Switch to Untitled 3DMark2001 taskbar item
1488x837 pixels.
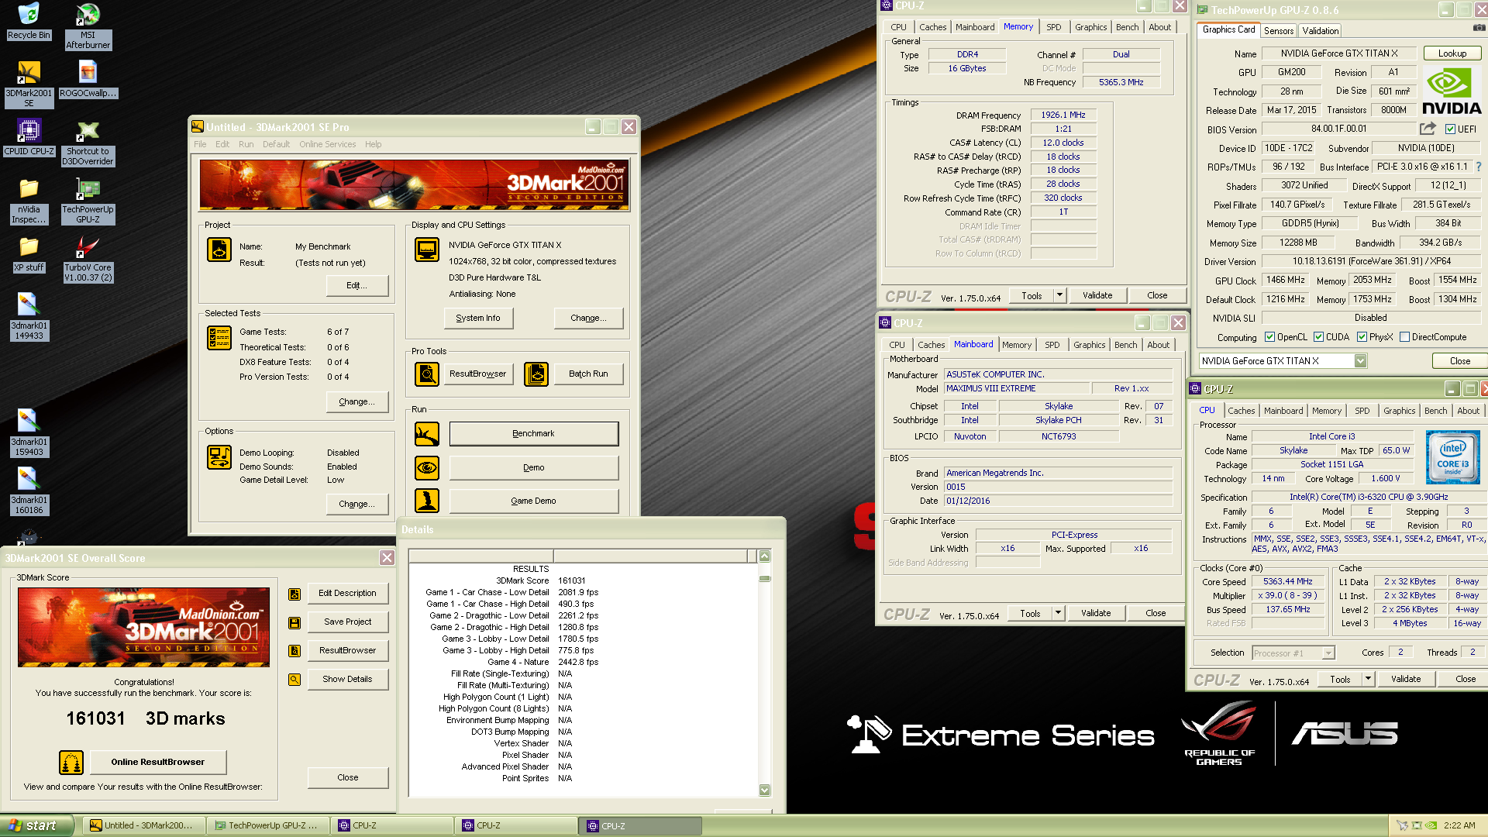point(144,825)
